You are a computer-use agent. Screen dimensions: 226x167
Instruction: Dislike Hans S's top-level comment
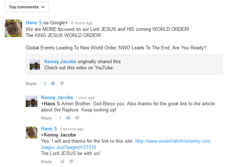(62, 83)
